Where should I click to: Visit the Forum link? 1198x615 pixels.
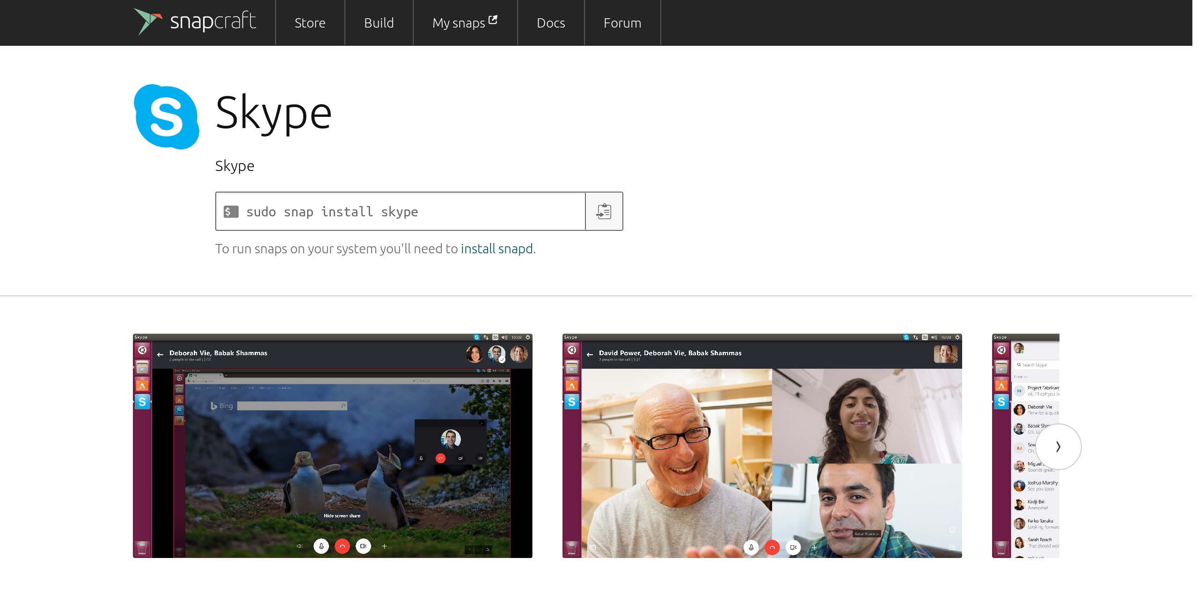622,23
